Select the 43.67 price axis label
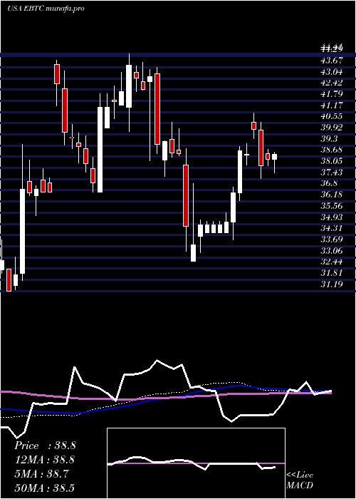The width and height of the screenshot is (356, 499). [x=332, y=60]
